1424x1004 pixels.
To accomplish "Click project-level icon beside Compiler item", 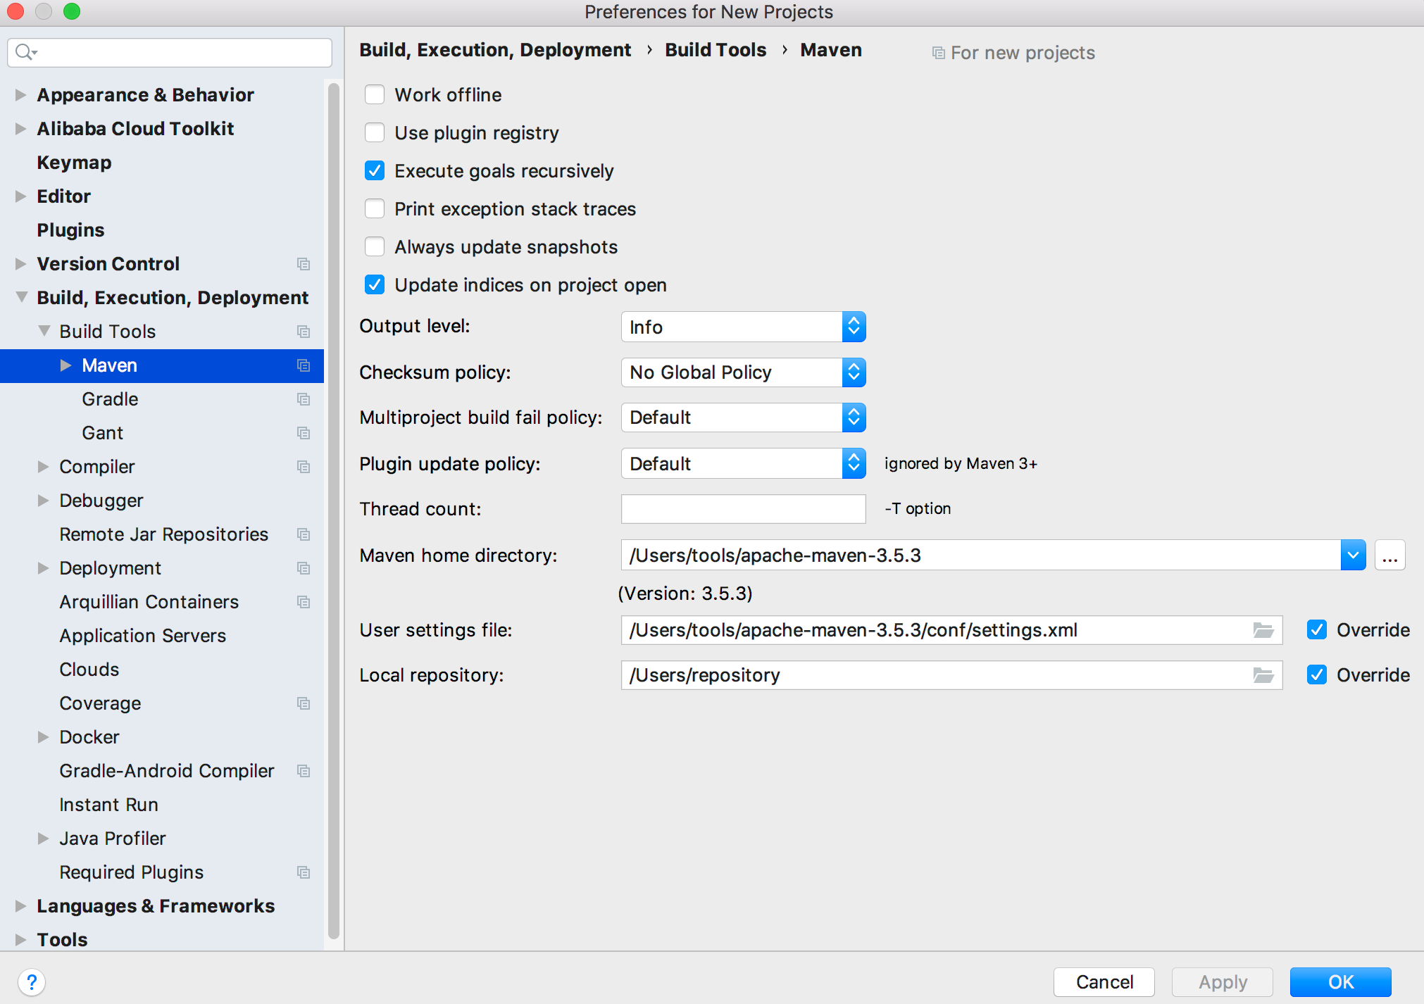I will [304, 467].
